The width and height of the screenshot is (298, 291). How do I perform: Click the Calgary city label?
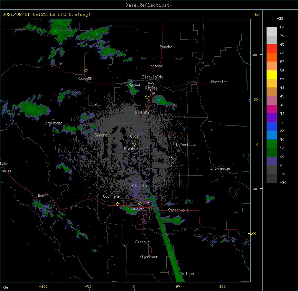[x=138, y=208]
